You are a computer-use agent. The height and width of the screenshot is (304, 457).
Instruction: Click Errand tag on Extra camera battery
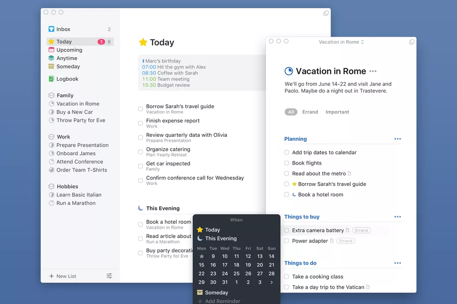pos(362,231)
